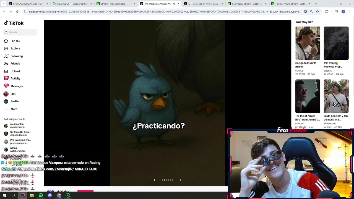Bookmark this page with star icon
This screenshot has width=354, height=199.
click(317, 12)
